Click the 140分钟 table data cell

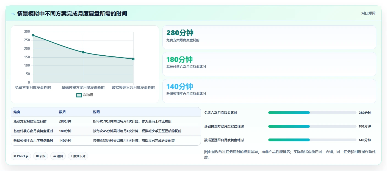(65, 141)
